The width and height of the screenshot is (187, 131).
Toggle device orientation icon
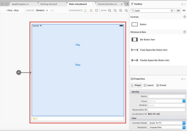coord(52,10)
